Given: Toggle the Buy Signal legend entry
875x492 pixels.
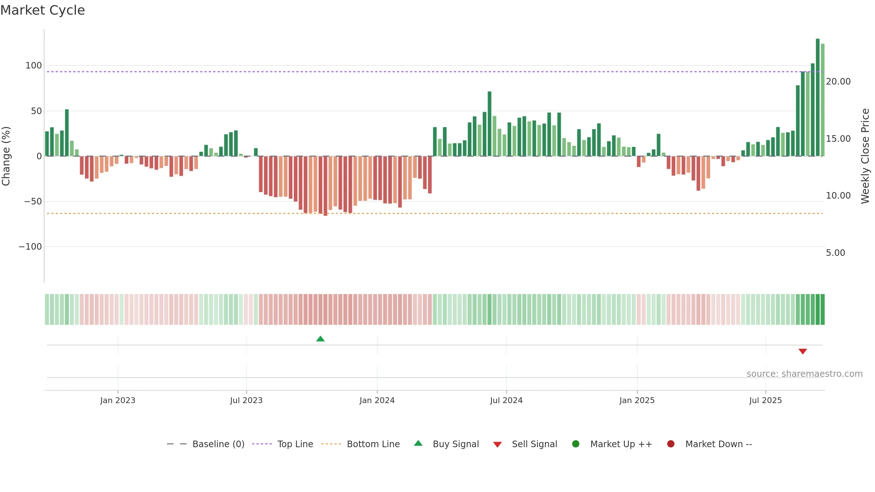Looking at the screenshot, I should 447,444.
